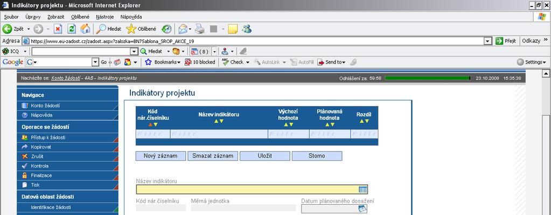Click the grey Forward arrow button

point(38,29)
